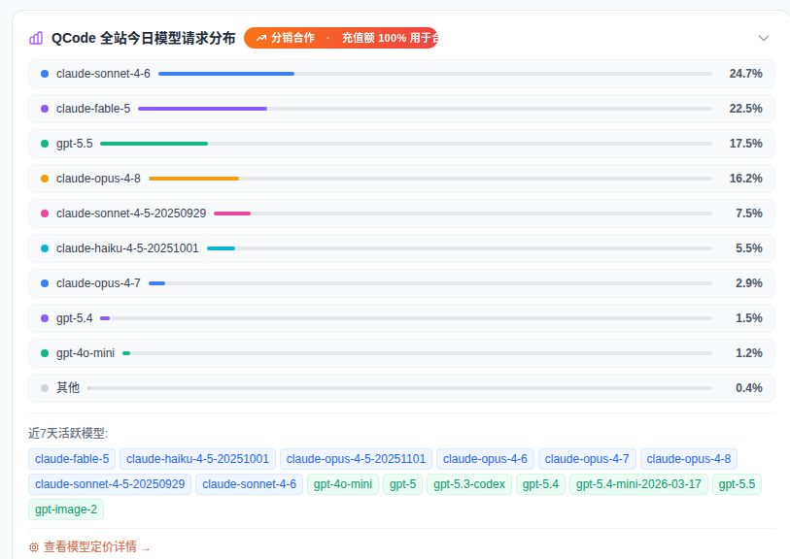
Task: Choose the claude-sonnet-4-6 active model tag
Action: coord(250,484)
